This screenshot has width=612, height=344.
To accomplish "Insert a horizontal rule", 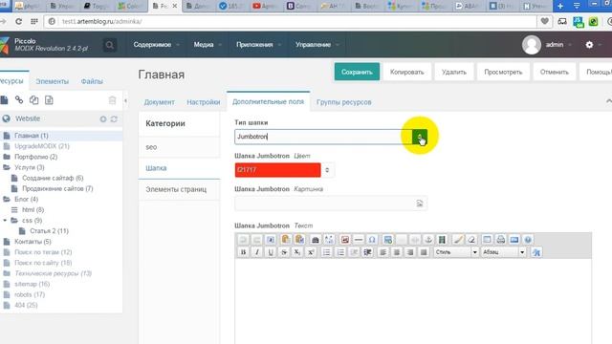I will tap(359, 240).
